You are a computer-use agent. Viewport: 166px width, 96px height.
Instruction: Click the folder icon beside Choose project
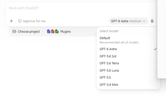14,31
